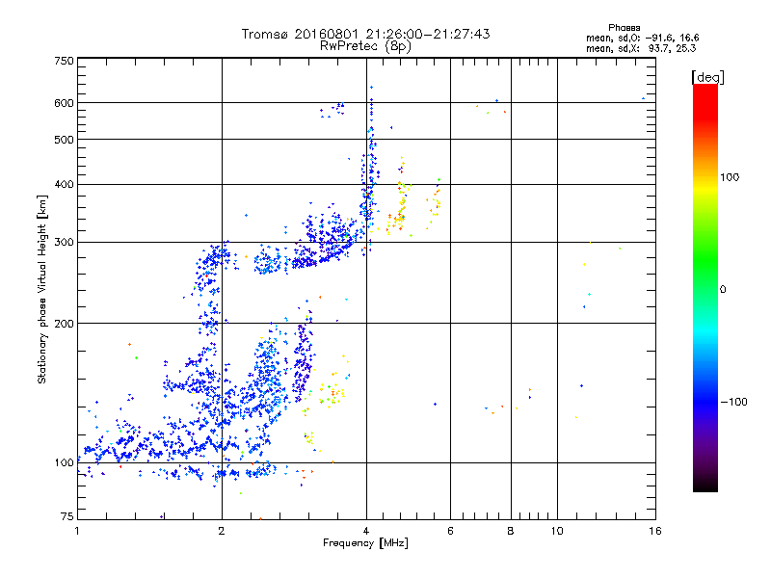
Task: Click the 'mean, sd,O: -91.6, 16.6' line
Action: click(642, 38)
